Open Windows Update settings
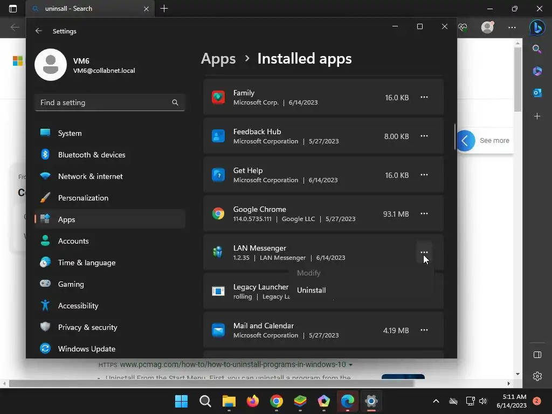 (110, 349)
